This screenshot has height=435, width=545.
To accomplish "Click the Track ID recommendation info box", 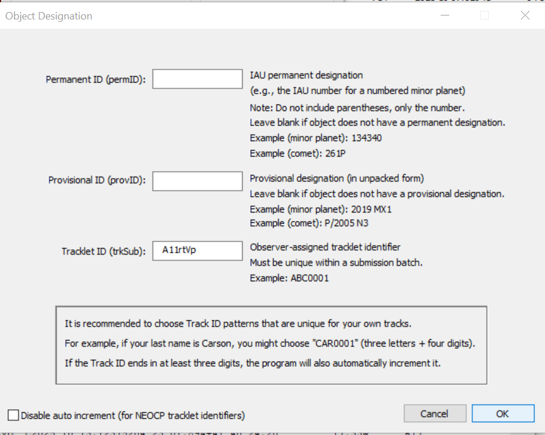I will click(271, 345).
